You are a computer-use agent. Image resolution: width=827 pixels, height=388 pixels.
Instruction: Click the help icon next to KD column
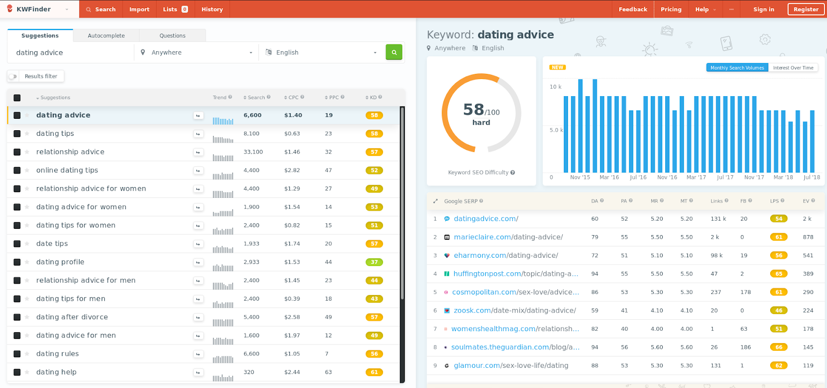tap(380, 97)
